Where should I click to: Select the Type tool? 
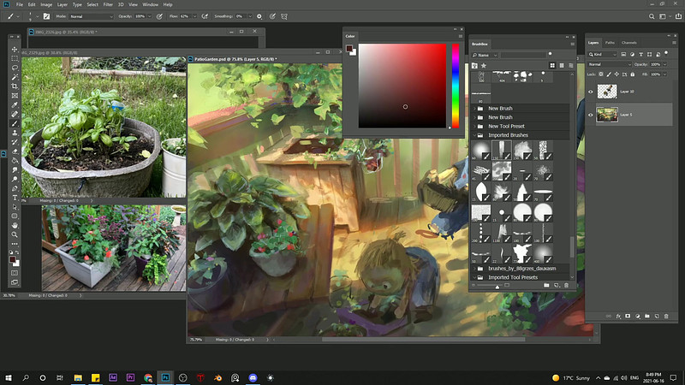pyautogui.click(x=15, y=198)
